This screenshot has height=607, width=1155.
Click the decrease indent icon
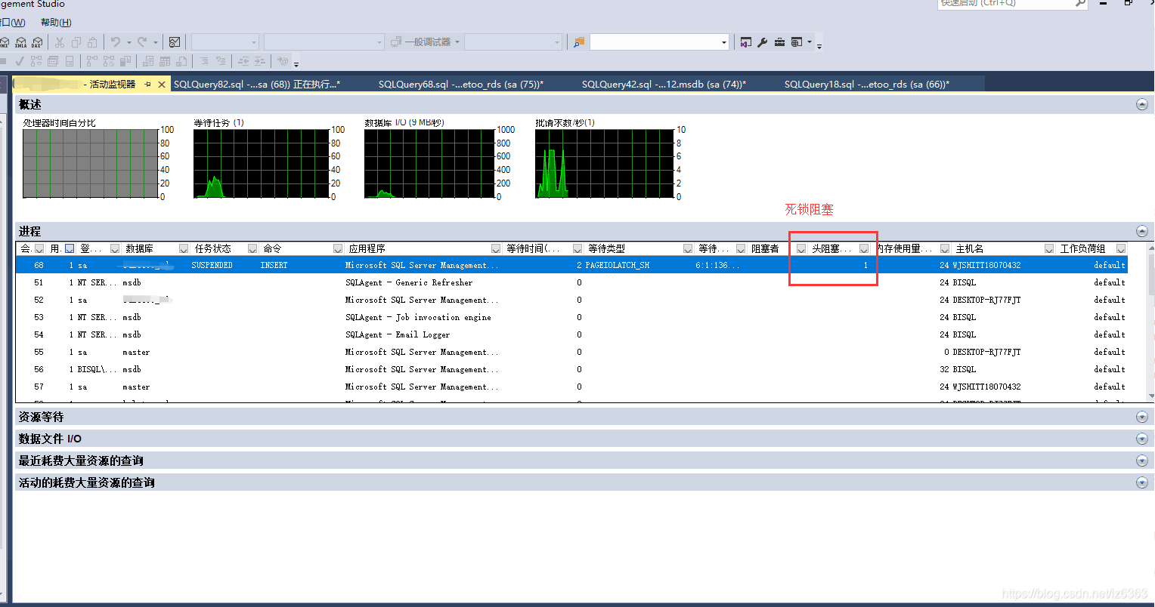coord(243,61)
